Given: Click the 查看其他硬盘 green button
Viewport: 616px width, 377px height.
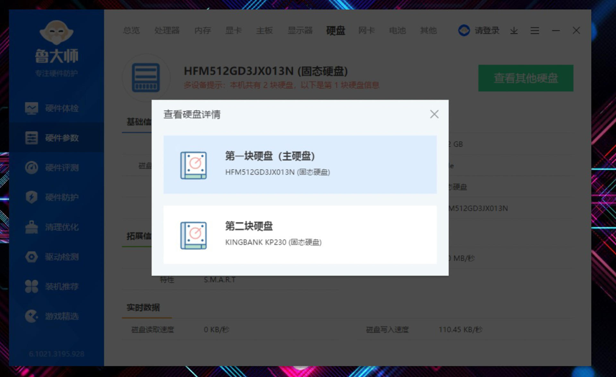Looking at the screenshot, I should coord(526,78).
